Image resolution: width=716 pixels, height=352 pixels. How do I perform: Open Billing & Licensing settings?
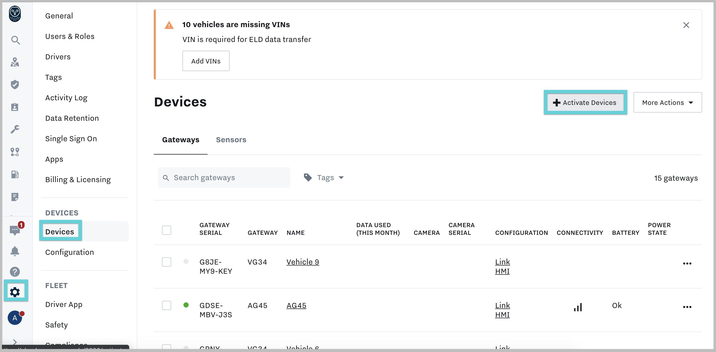coord(78,180)
